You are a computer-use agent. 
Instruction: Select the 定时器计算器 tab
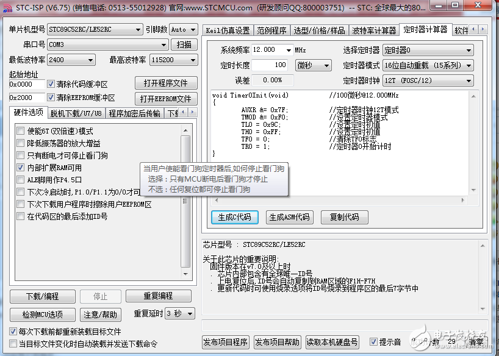pos(425,30)
